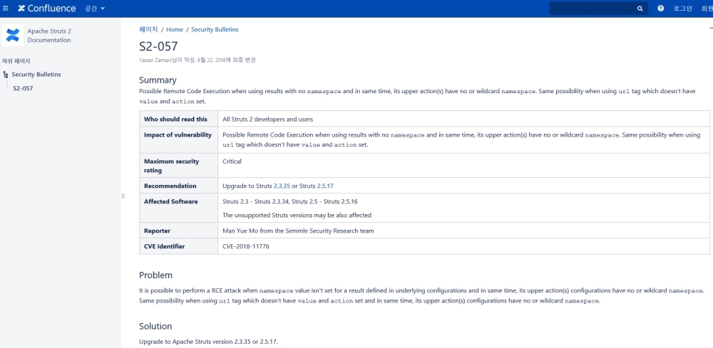This screenshot has width=713, height=348.
Task: Click the Solution heading
Action: tap(155, 326)
